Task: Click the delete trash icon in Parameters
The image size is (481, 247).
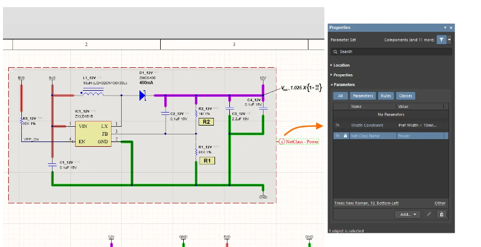Action: [441, 214]
